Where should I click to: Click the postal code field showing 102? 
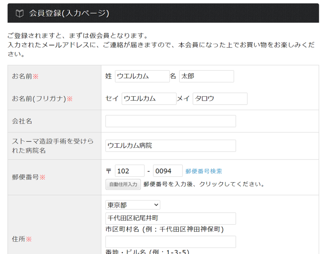pos(129,171)
